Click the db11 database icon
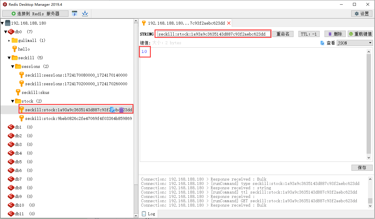The image size is (375, 219). (11, 214)
